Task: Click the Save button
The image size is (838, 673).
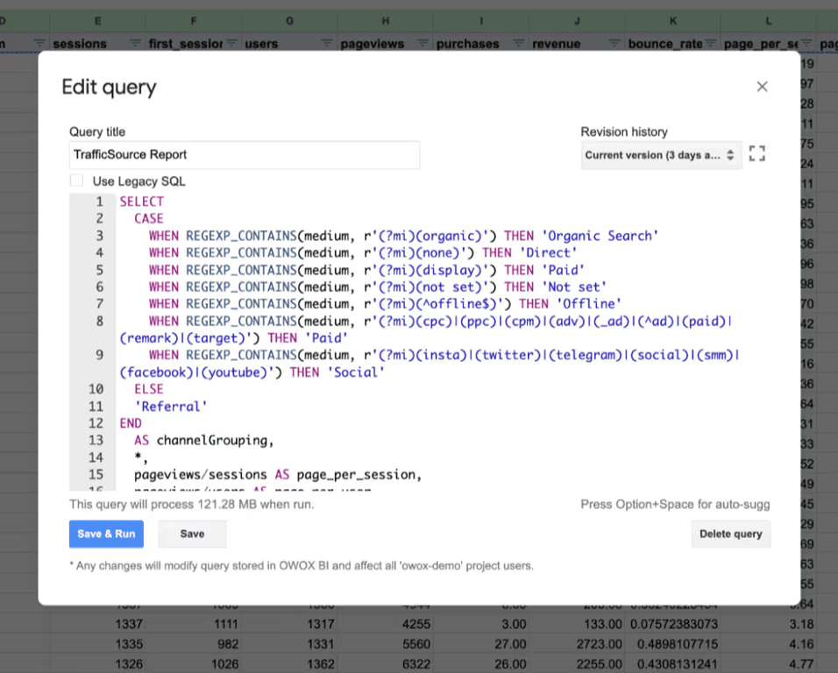Action: (x=192, y=534)
